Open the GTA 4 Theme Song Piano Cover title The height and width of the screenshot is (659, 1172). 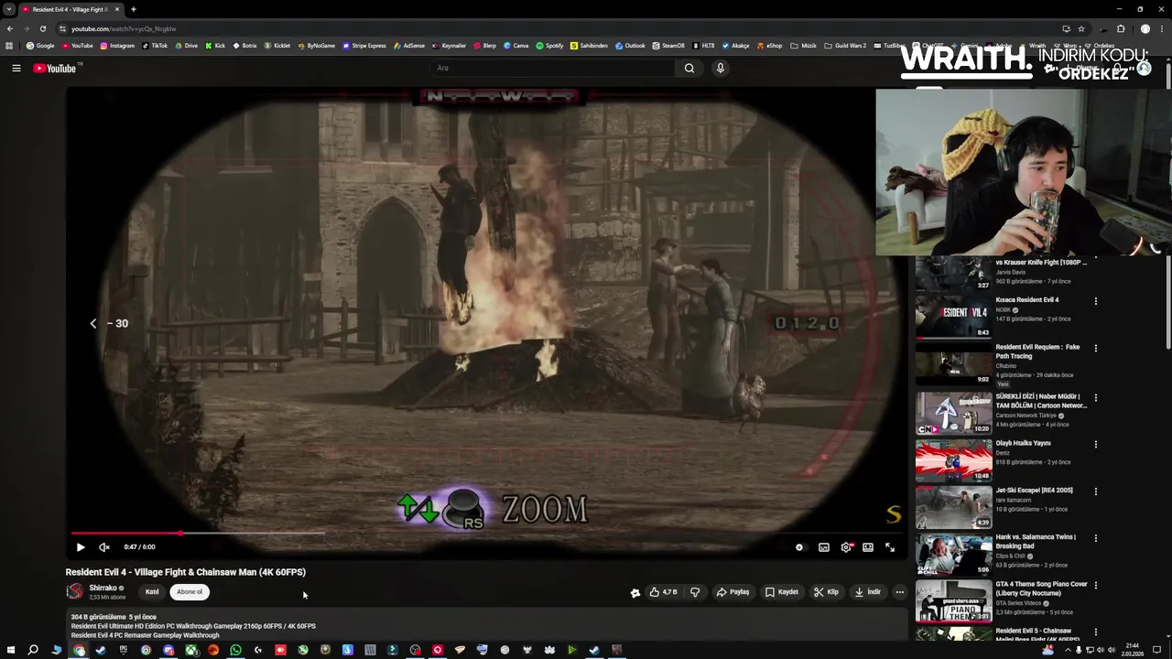coord(1041,589)
